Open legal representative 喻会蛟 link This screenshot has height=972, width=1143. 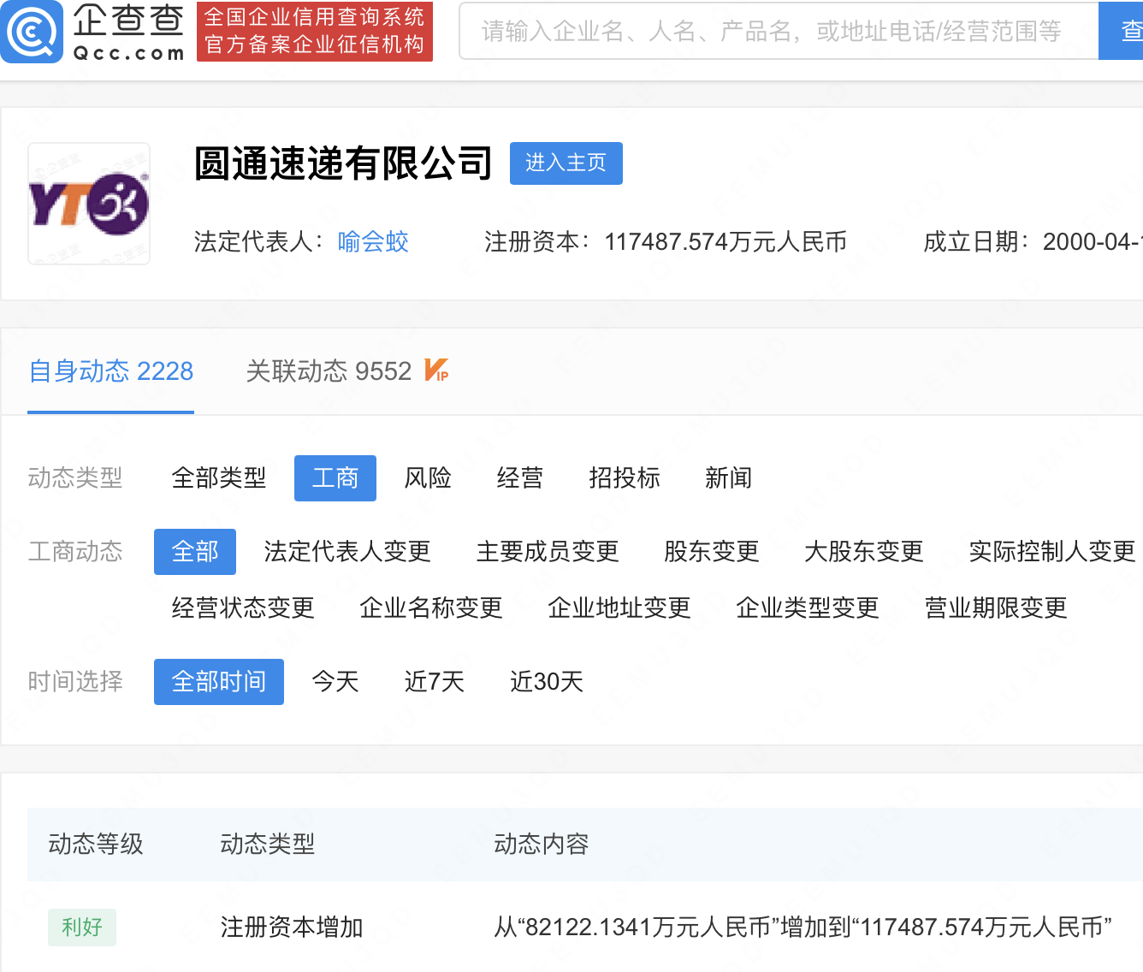point(373,242)
